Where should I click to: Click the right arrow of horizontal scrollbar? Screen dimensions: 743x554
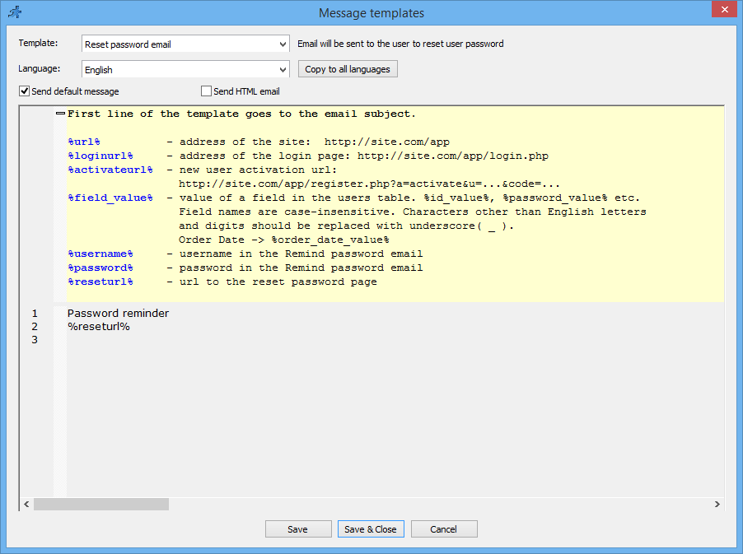(x=717, y=504)
